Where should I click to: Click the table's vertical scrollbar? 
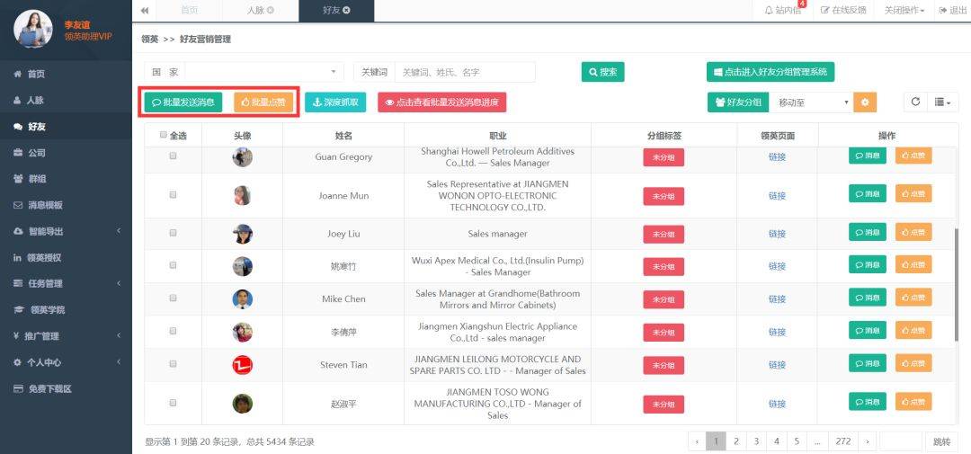point(958,285)
